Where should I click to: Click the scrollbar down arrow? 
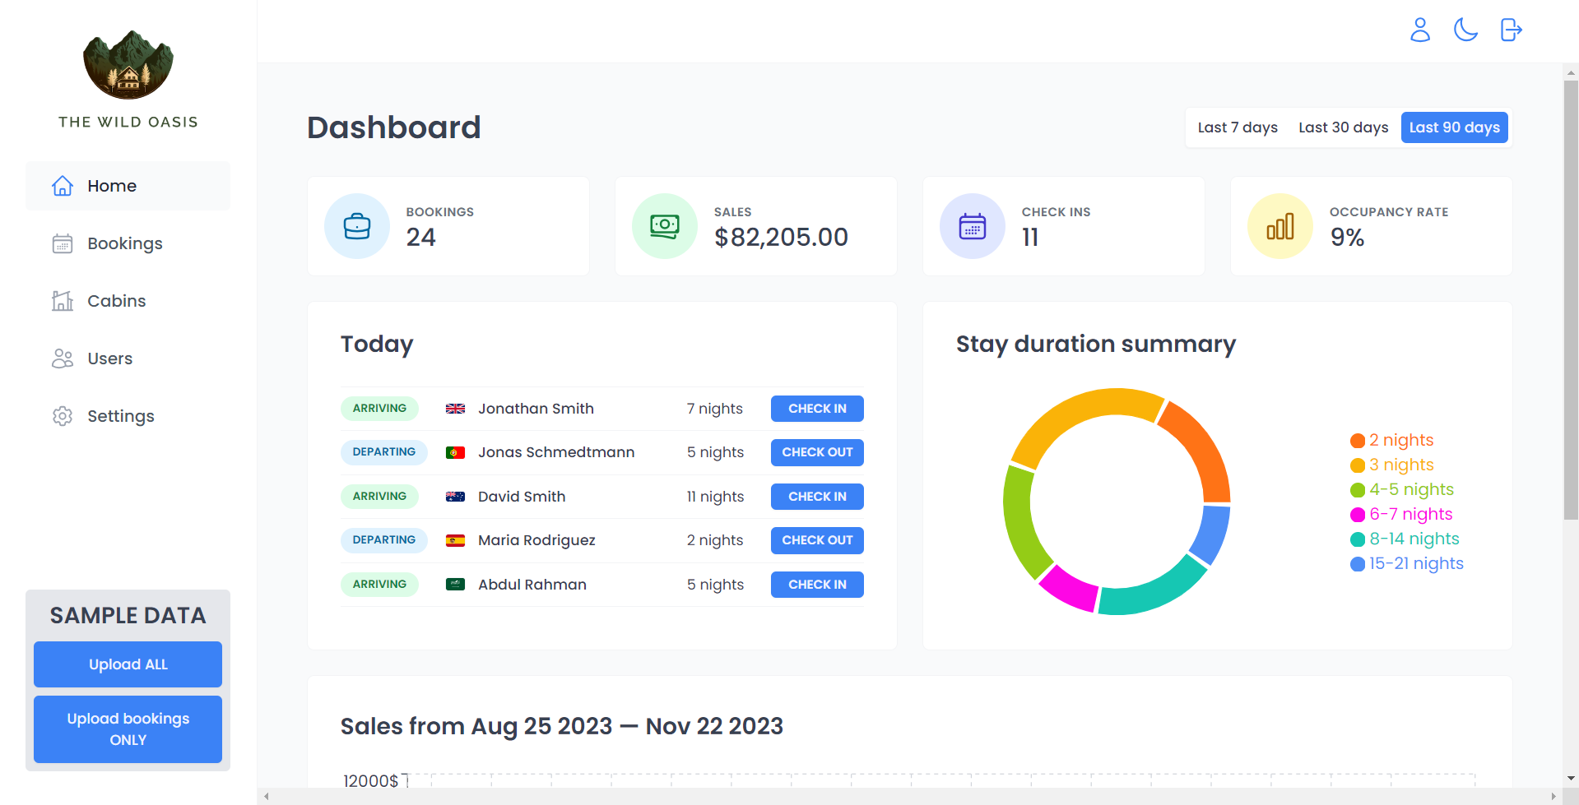[1571, 778]
